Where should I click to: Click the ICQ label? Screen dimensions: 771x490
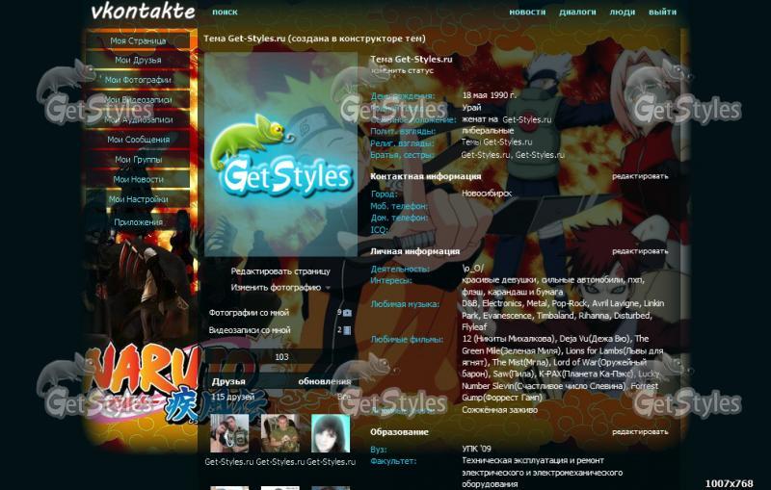(379, 230)
